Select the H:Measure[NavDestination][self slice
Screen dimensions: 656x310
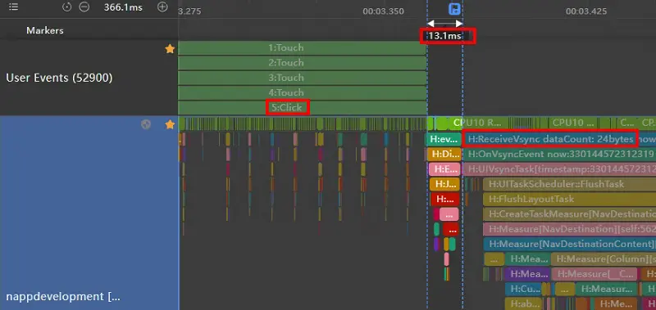[569, 229]
